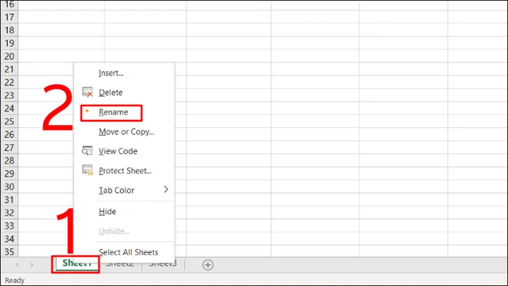This screenshot has height=286, width=508.
Task: Click the Delete sheet icon
Action: [87, 93]
